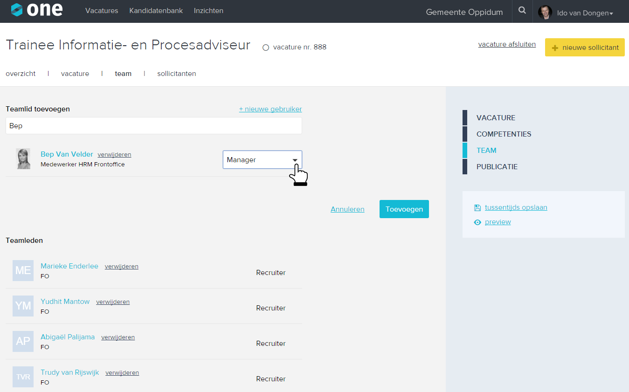Click the ME avatar for Marieke Enderlee

(23, 270)
